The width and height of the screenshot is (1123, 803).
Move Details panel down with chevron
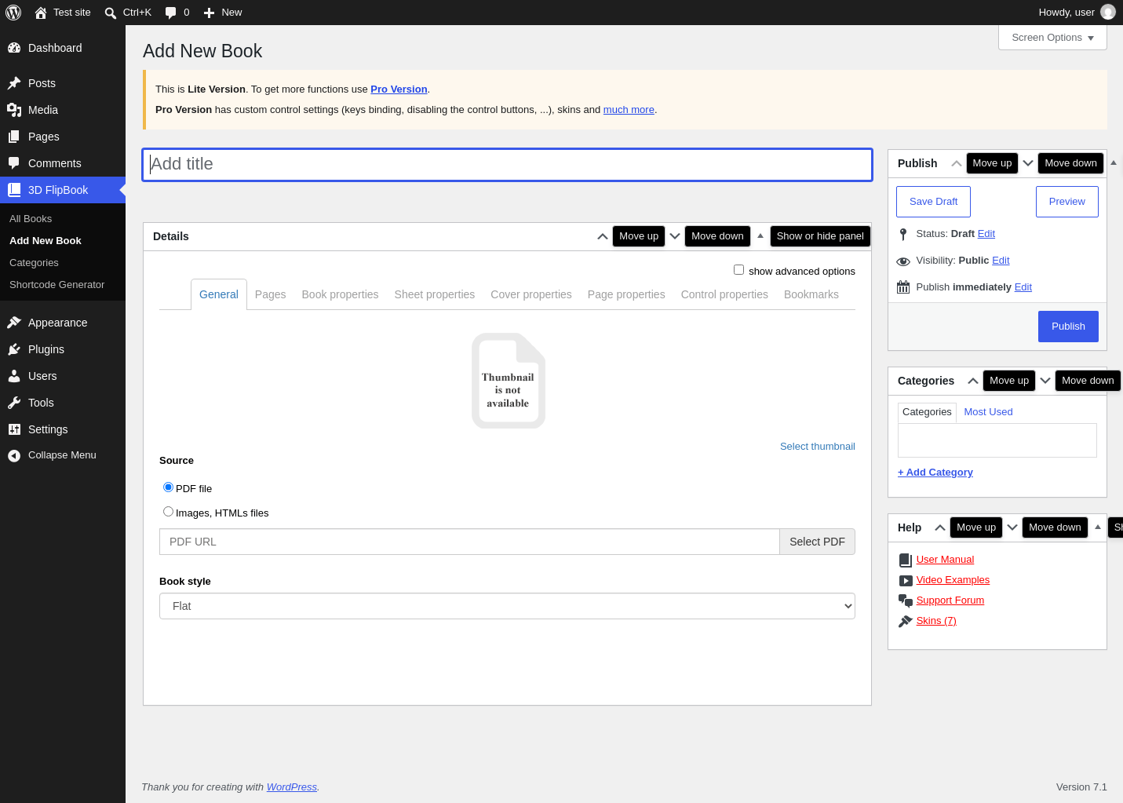(x=675, y=236)
